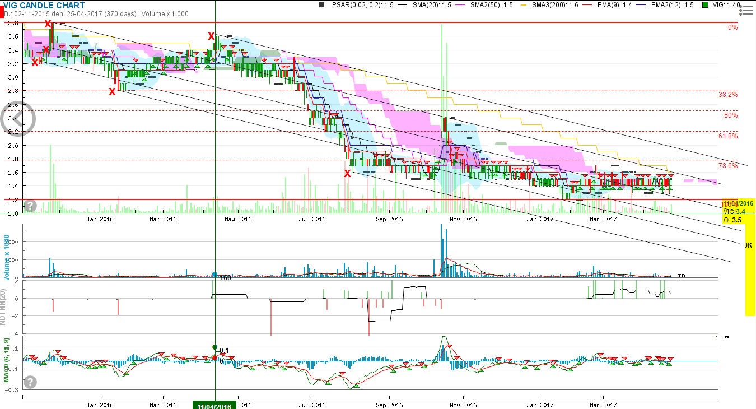The height and width of the screenshot is (409, 756).
Task: Select the 38.2% Fibonacci level label
Action: click(728, 94)
